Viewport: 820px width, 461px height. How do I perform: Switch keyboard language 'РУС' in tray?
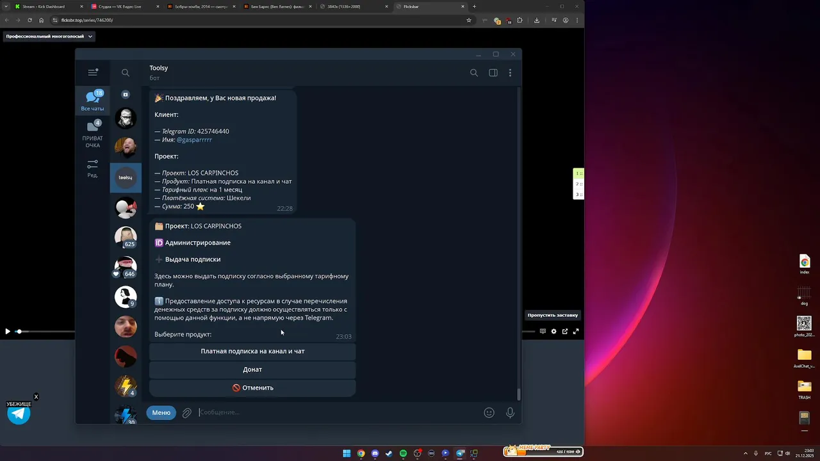pos(768,453)
